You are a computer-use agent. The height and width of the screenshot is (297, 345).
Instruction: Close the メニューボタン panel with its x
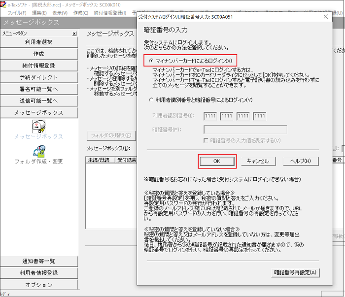[74, 33]
